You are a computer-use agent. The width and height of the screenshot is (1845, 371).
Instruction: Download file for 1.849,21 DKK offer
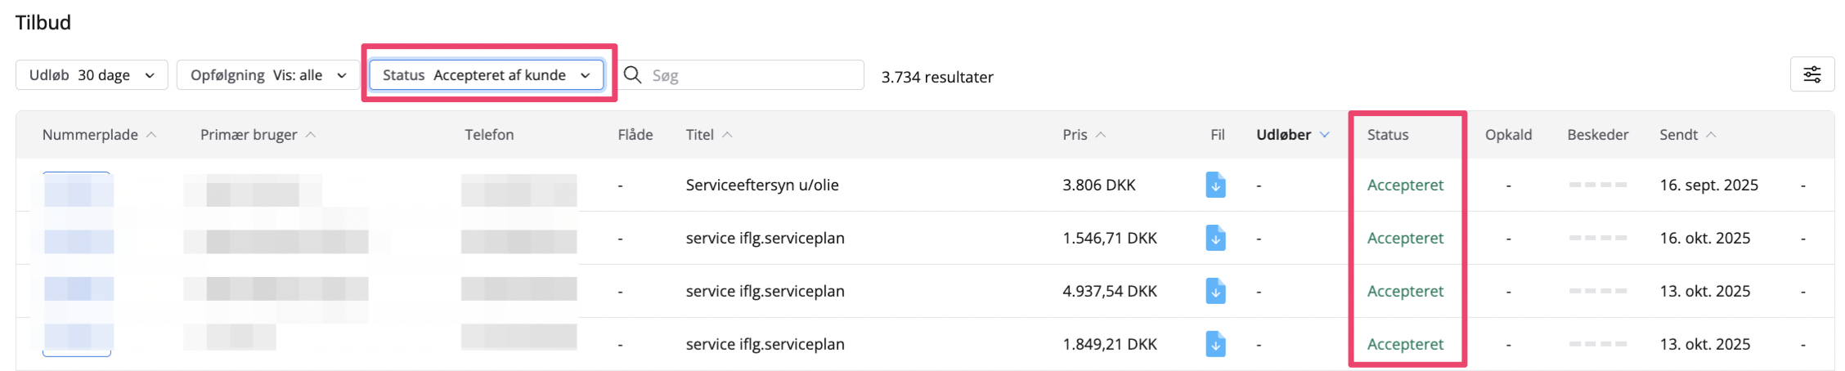tap(1215, 344)
